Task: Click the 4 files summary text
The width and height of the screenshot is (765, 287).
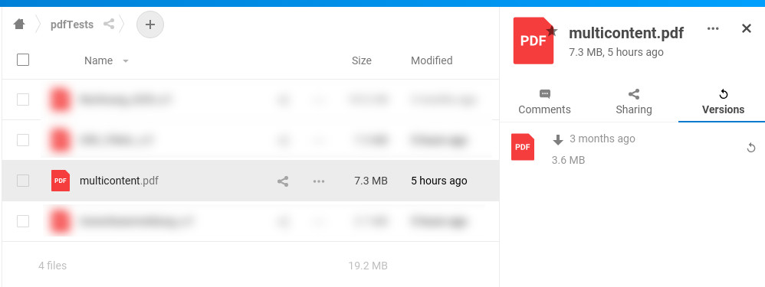Action: 52,266
